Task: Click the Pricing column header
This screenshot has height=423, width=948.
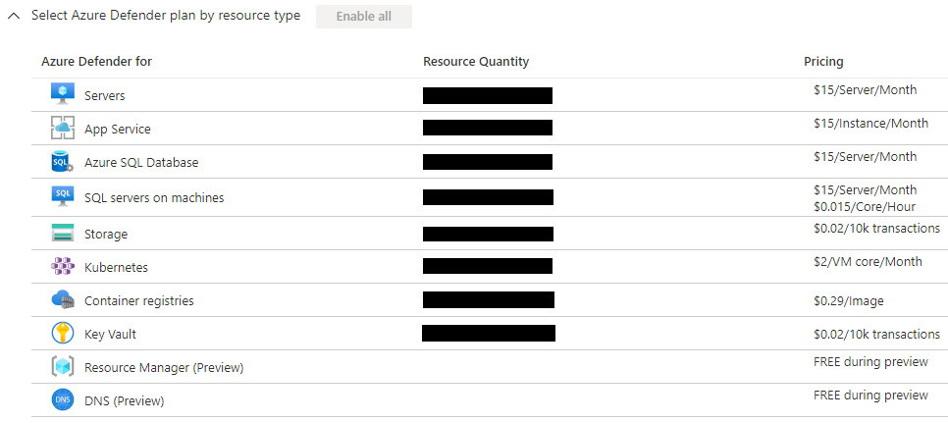Action: click(823, 61)
